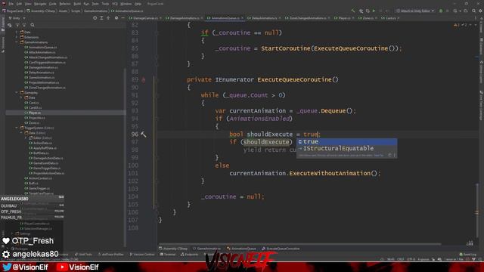Screen dimensions: 484x272
Task: Open the View menu
Action: coord(28,4)
